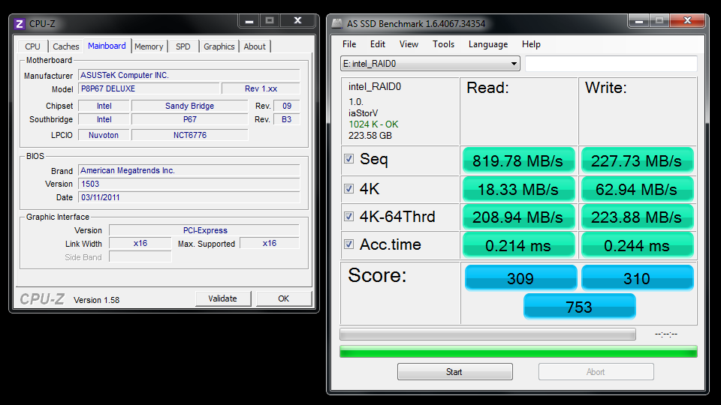The height and width of the screenshot is (405, 721).
Task: Click the Sandy Bridge chipset field
Action: [189, 106]
